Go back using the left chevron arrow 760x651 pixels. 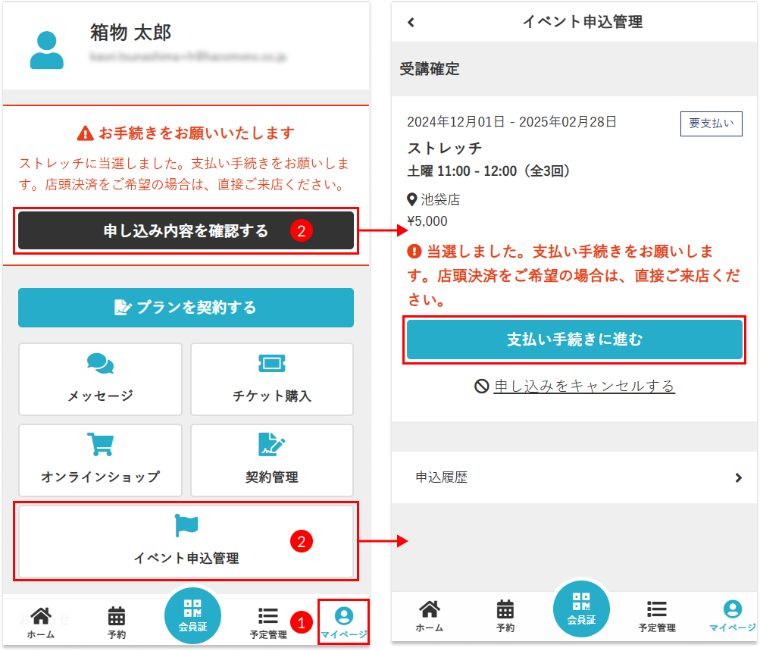point(411,22)
